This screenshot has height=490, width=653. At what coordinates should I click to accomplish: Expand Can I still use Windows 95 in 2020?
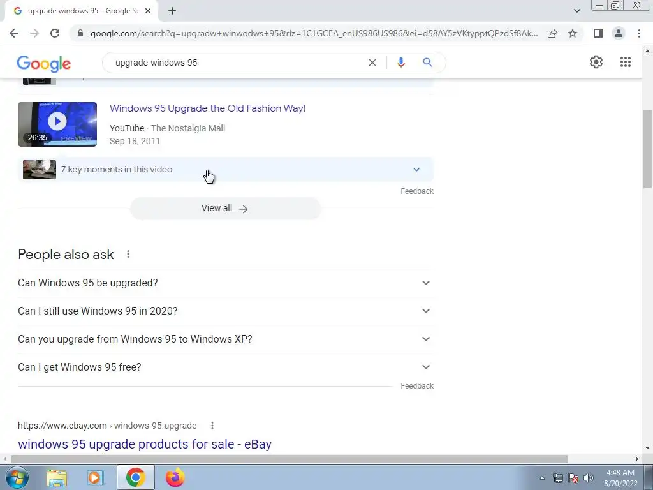click(225, 311)
